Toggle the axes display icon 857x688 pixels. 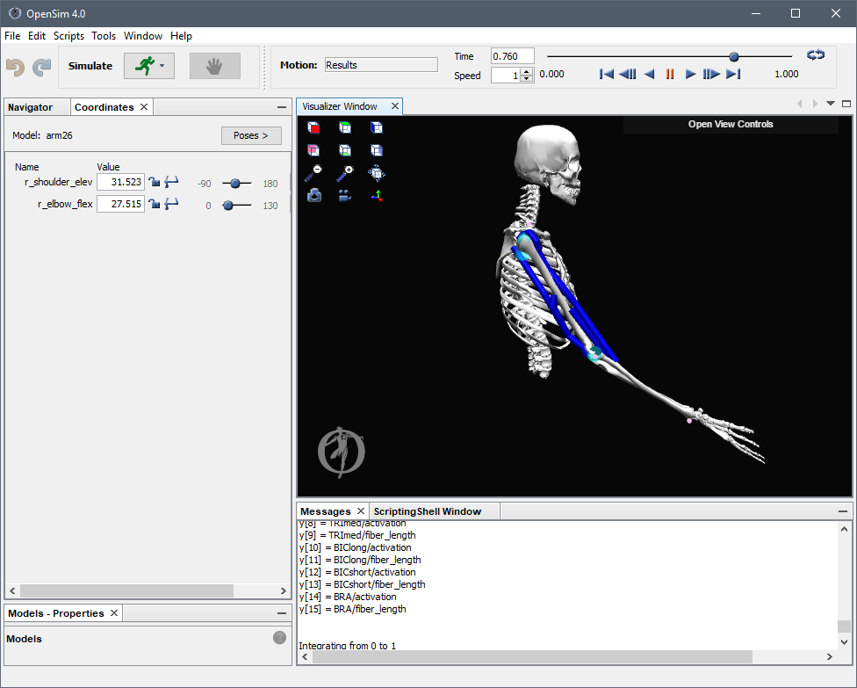click(x=377, y=195)
